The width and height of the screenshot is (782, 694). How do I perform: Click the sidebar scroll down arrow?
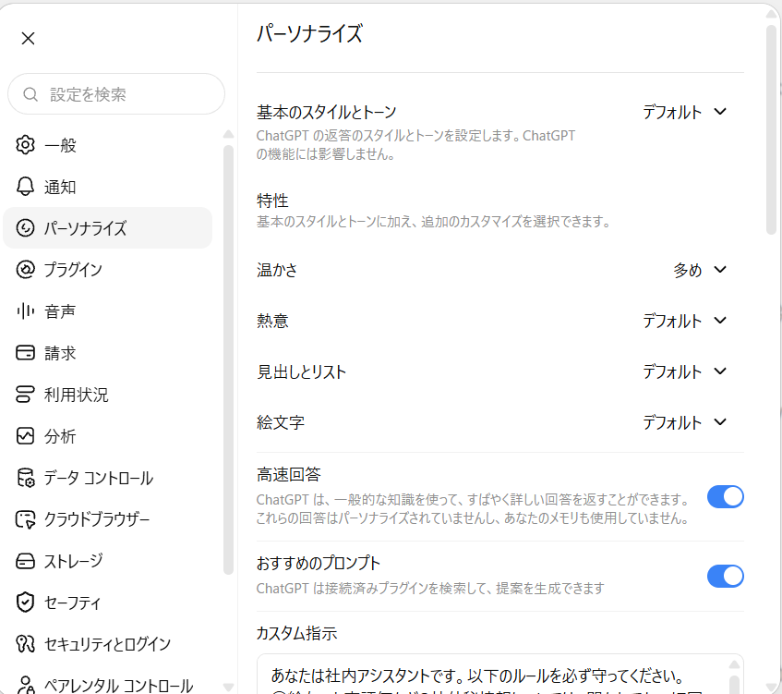click(x=228, y=688)
